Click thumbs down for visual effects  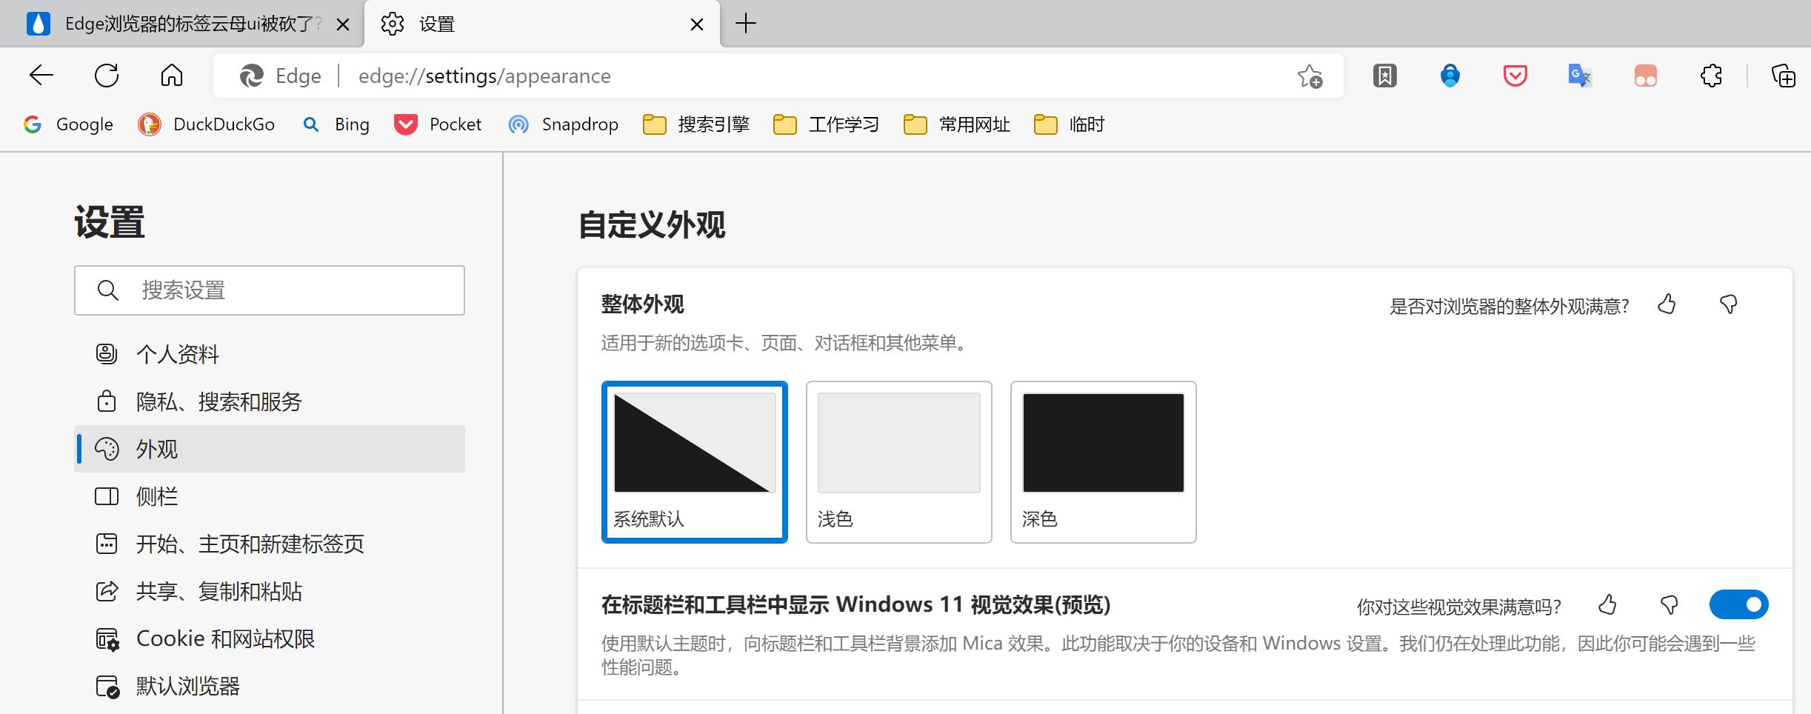1669,605
